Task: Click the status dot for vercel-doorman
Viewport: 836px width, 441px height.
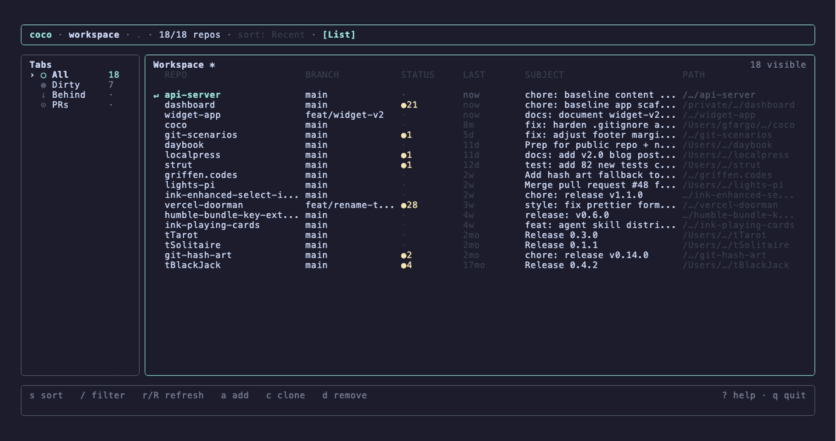Action: click(x=404, y=205)
